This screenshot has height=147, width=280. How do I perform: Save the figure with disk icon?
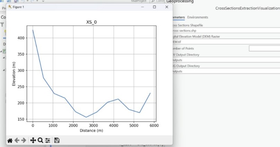(x=57, y=140)
